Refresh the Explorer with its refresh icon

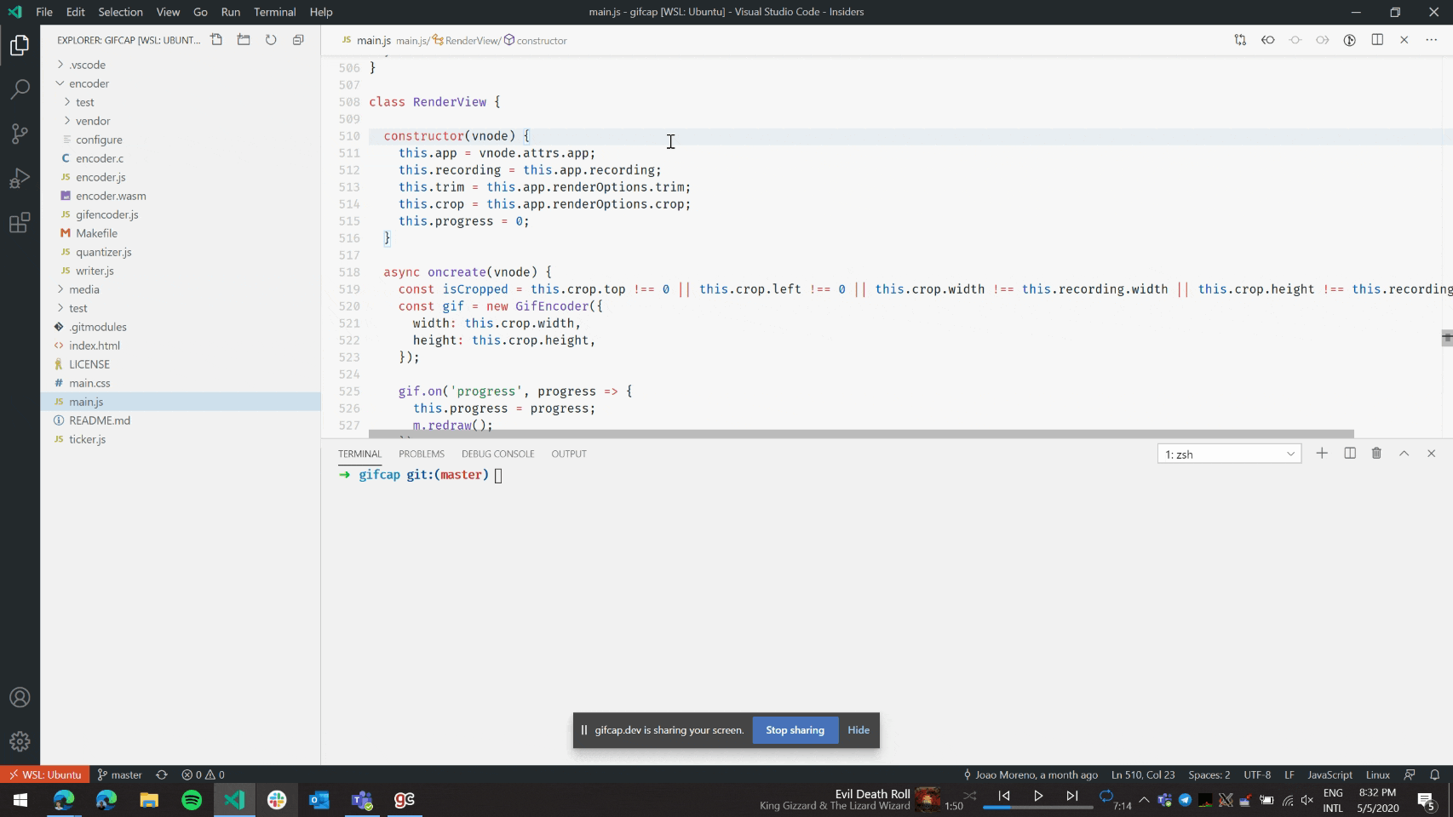(x=271, y=39)
